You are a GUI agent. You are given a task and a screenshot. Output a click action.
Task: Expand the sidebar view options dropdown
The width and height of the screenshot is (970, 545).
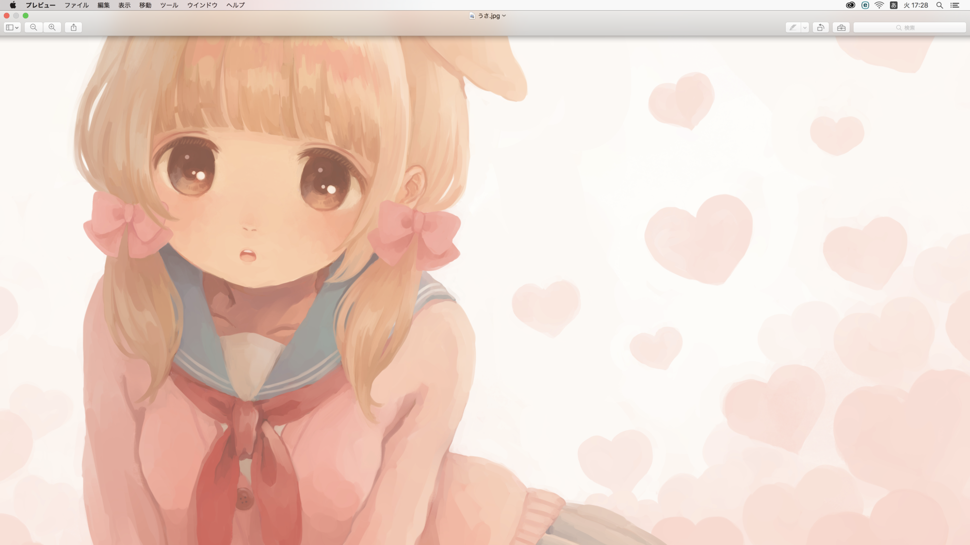12,28
